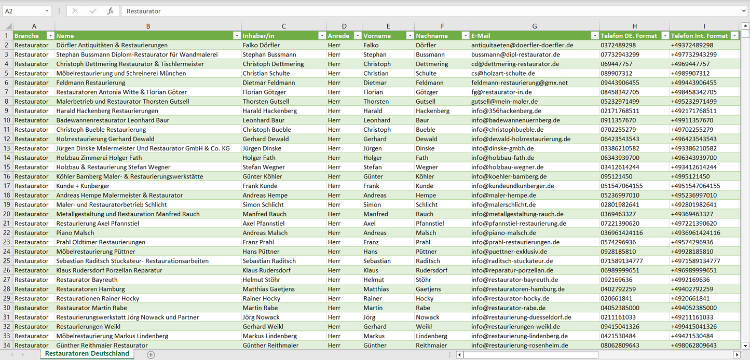Click the vertical scrollbar down arrow
This screenshot has height=360, width=750.
(745, 345)
